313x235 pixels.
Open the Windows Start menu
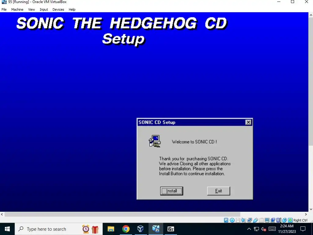pyautogui.click(x=7, y=229)
